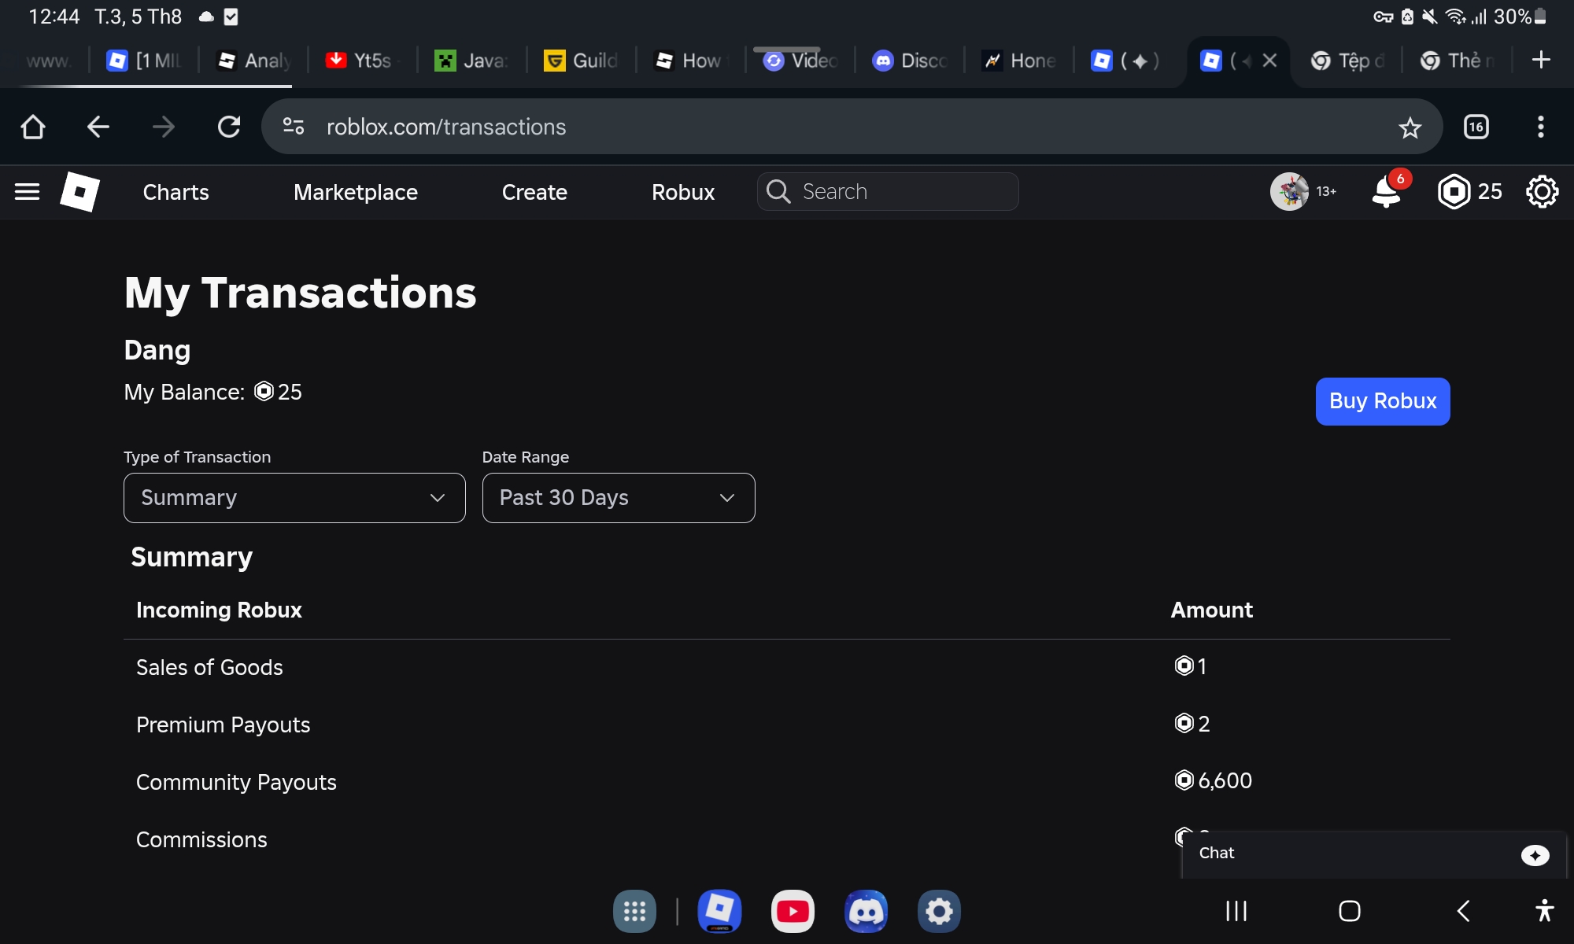Open the Marketplace menu item
The height and width of the screenshot is (944, 1574).
(x=355, y=192)
